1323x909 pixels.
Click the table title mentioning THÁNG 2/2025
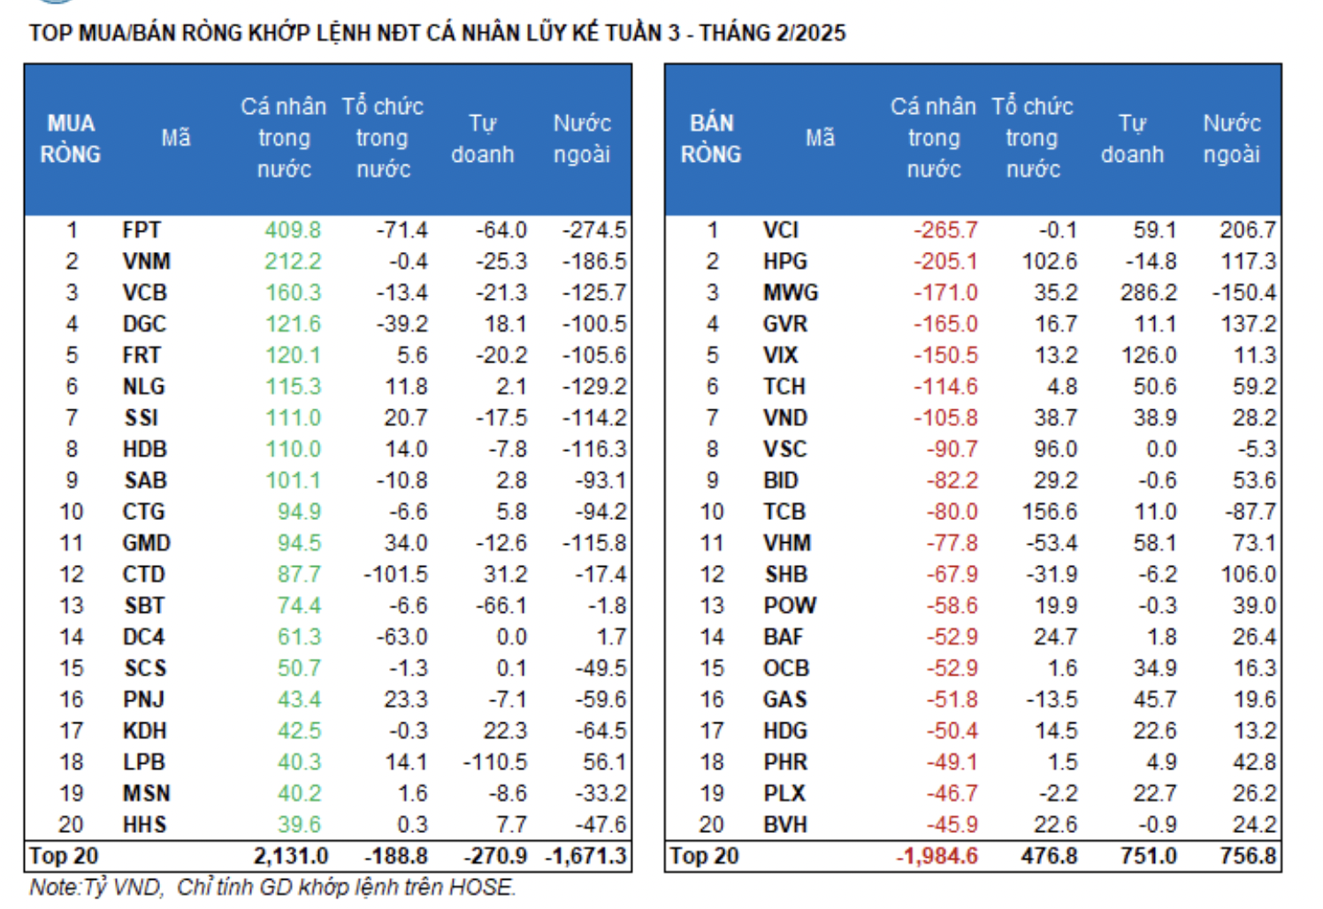click(x=437, y=33)
